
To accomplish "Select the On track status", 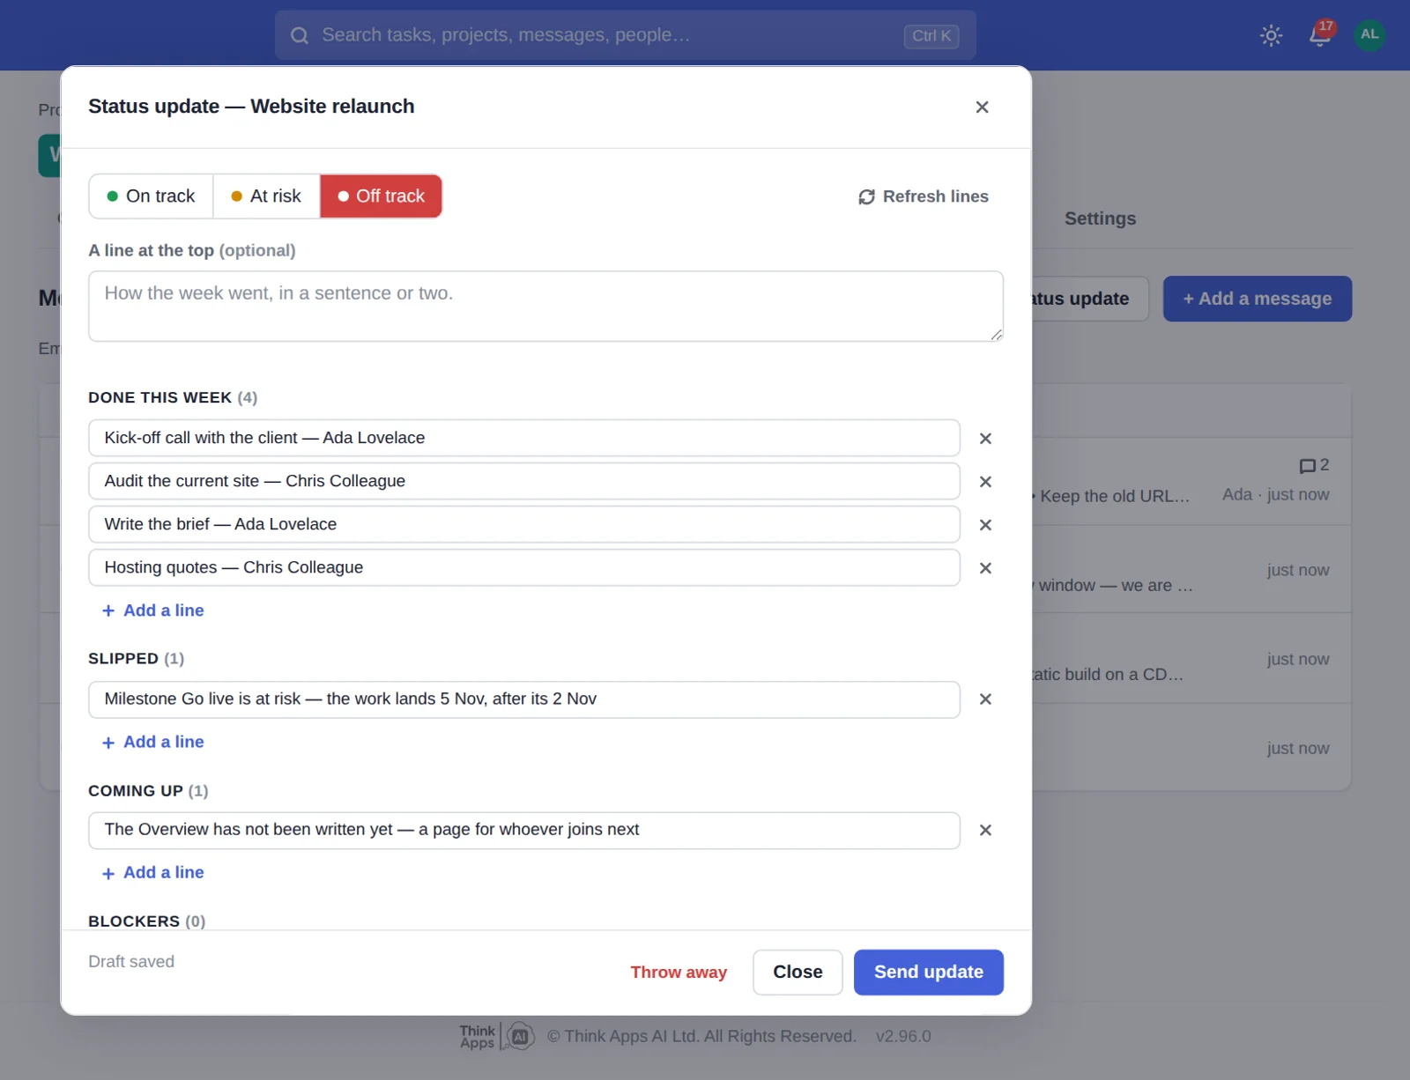I will pyautogui.click(x=151, y=196).
